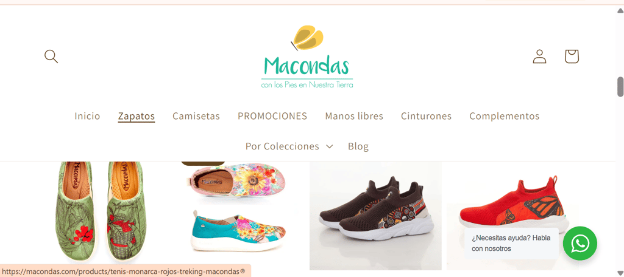Go to the Cinturones page
624x277 pixels.
(x=426, y=116)
